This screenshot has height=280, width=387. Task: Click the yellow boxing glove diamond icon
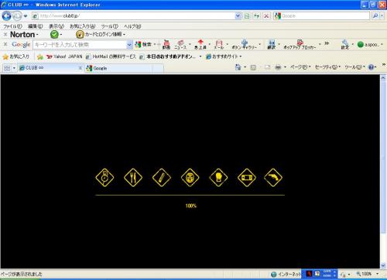pos(218,177)
